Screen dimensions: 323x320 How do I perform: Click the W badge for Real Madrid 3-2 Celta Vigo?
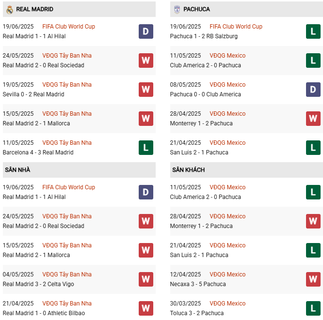pos(146,279)
